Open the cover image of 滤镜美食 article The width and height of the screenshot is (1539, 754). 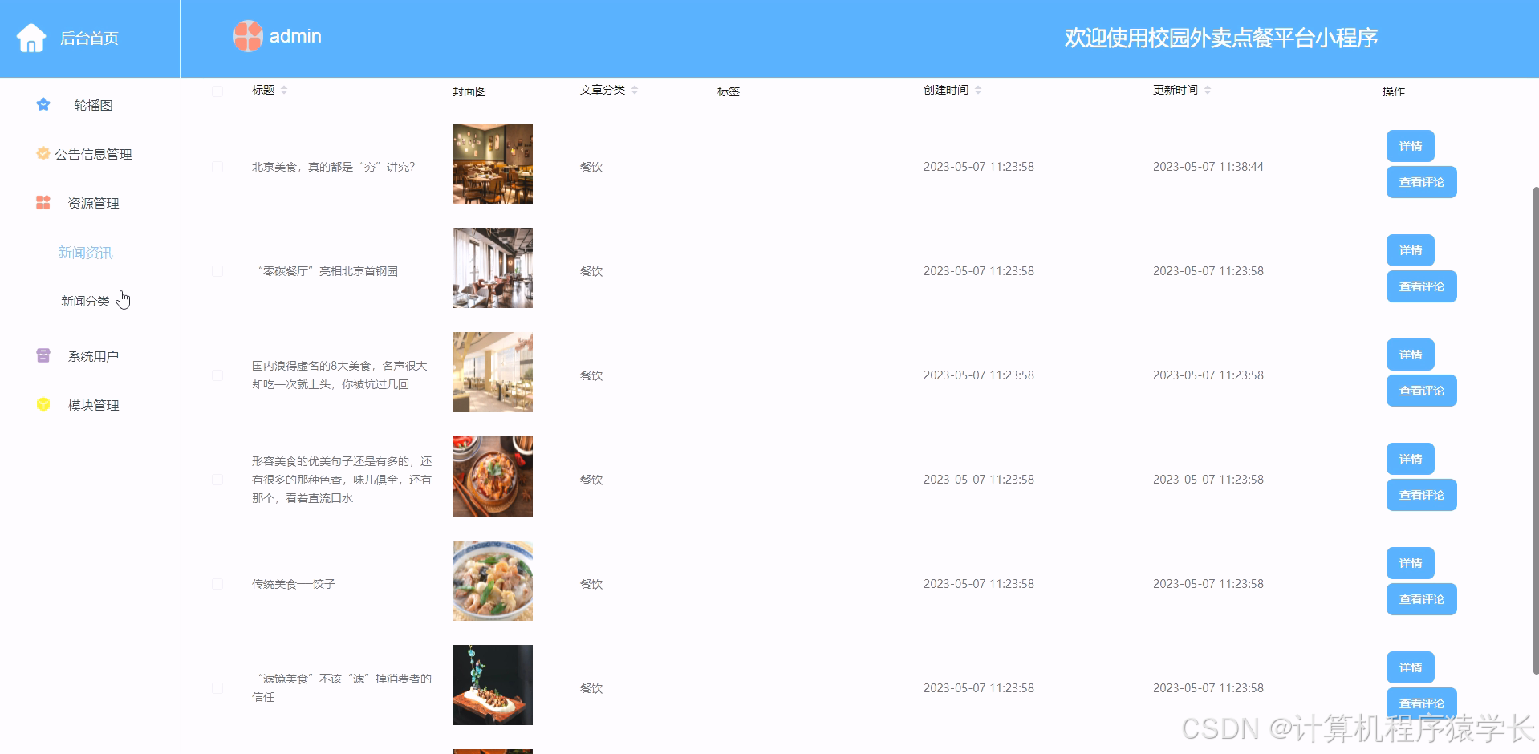[x=493, y=685]
